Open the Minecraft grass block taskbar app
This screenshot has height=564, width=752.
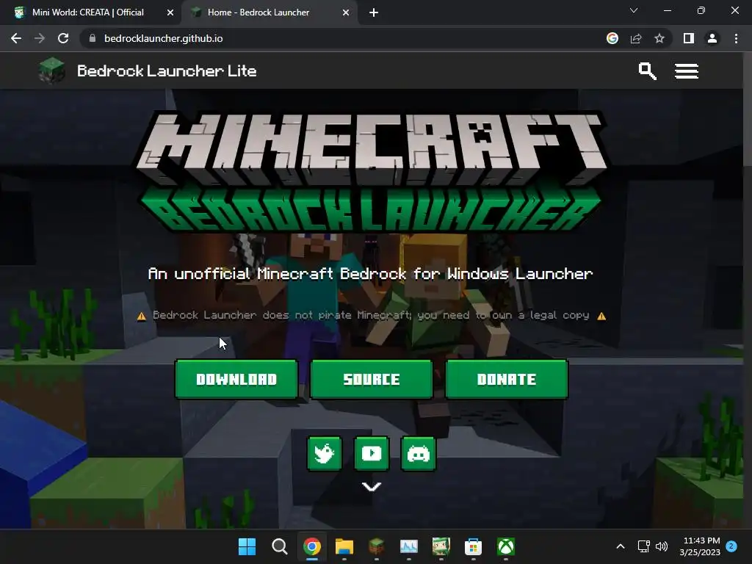pos(377,546)
